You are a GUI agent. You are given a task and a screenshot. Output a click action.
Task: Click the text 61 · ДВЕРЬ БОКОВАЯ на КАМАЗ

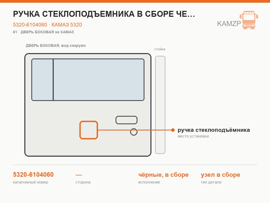[43, 32]
